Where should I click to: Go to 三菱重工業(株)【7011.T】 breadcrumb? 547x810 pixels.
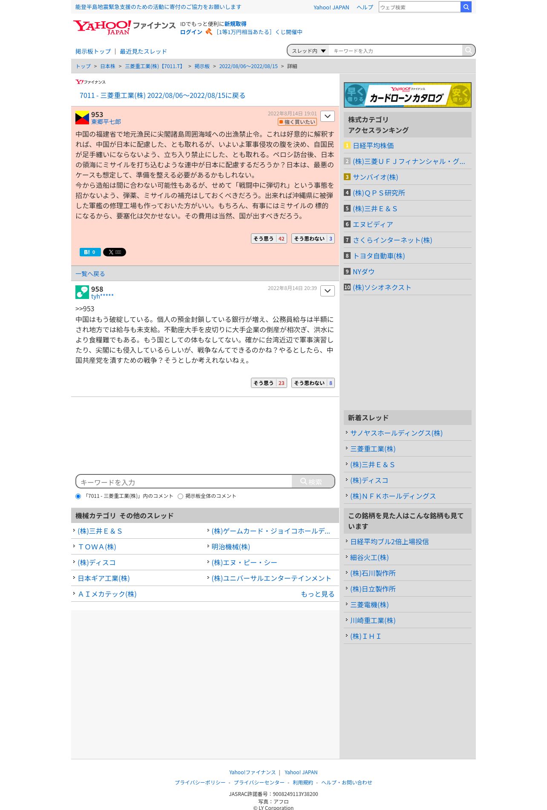(155, 66)
